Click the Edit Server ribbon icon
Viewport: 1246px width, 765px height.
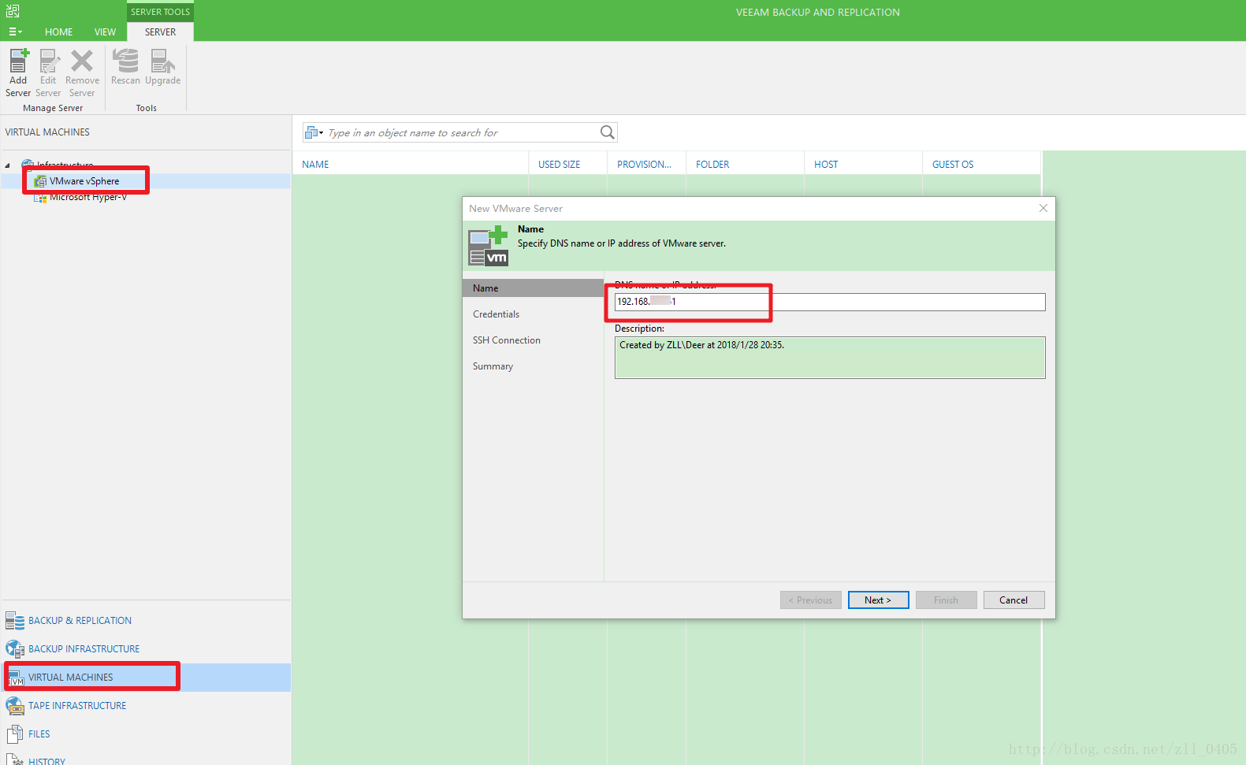pyautogui.click(x=48, y=72)
